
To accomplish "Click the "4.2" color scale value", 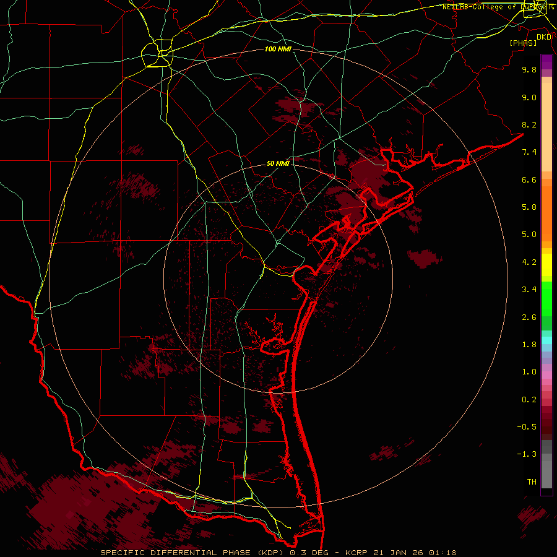I will (529, 262).
